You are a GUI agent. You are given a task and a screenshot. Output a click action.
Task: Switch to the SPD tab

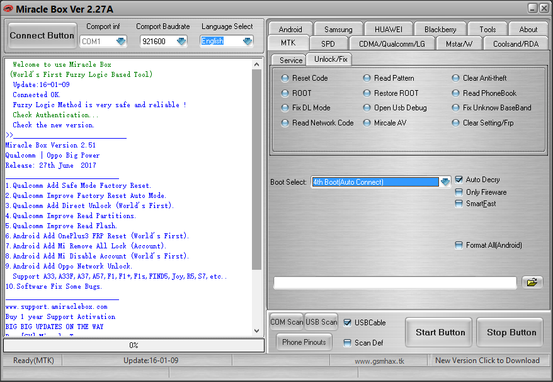(x=328, y=43)
